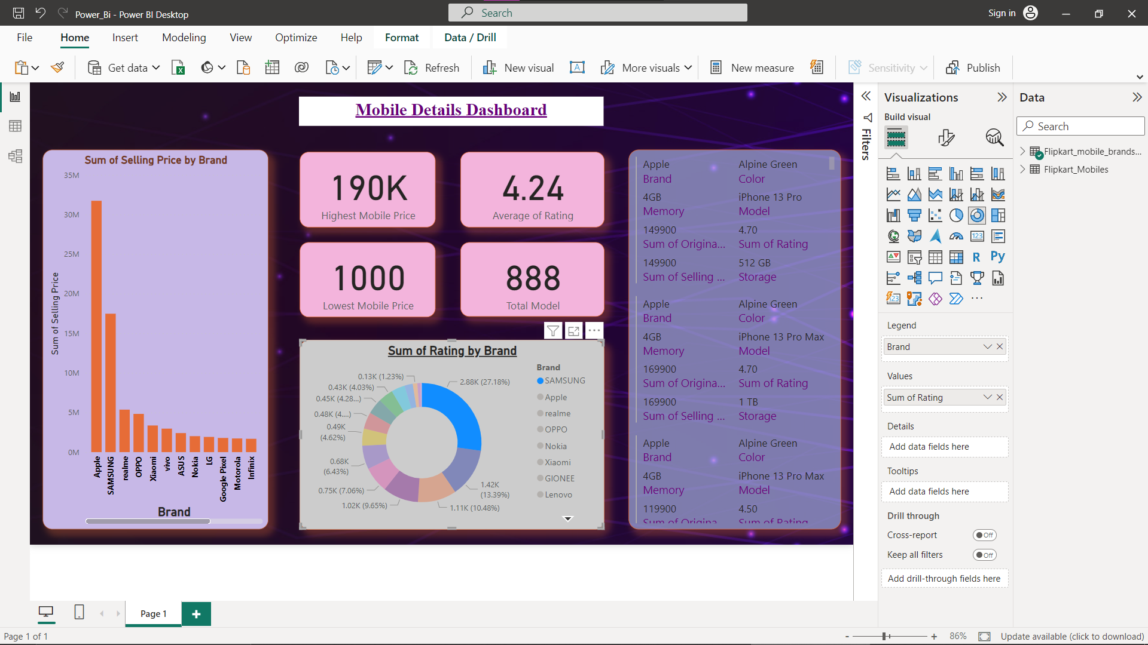Image resolution: width=1148 pixels, height=645 pixels.
Task: Open the Excel workbook import icon
Action: point(178,67)
